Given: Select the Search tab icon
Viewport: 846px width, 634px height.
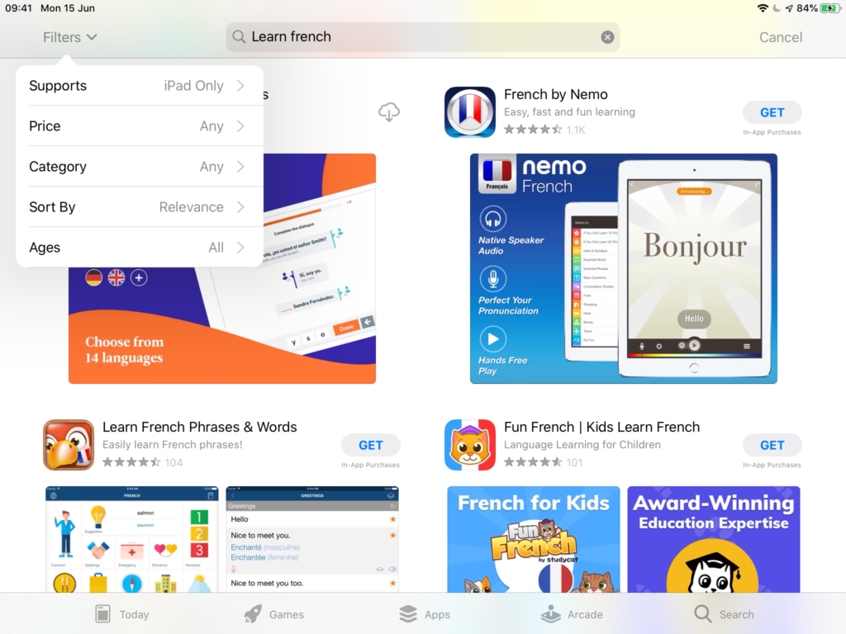Looking at the screenshot, I should pos(703,614).
